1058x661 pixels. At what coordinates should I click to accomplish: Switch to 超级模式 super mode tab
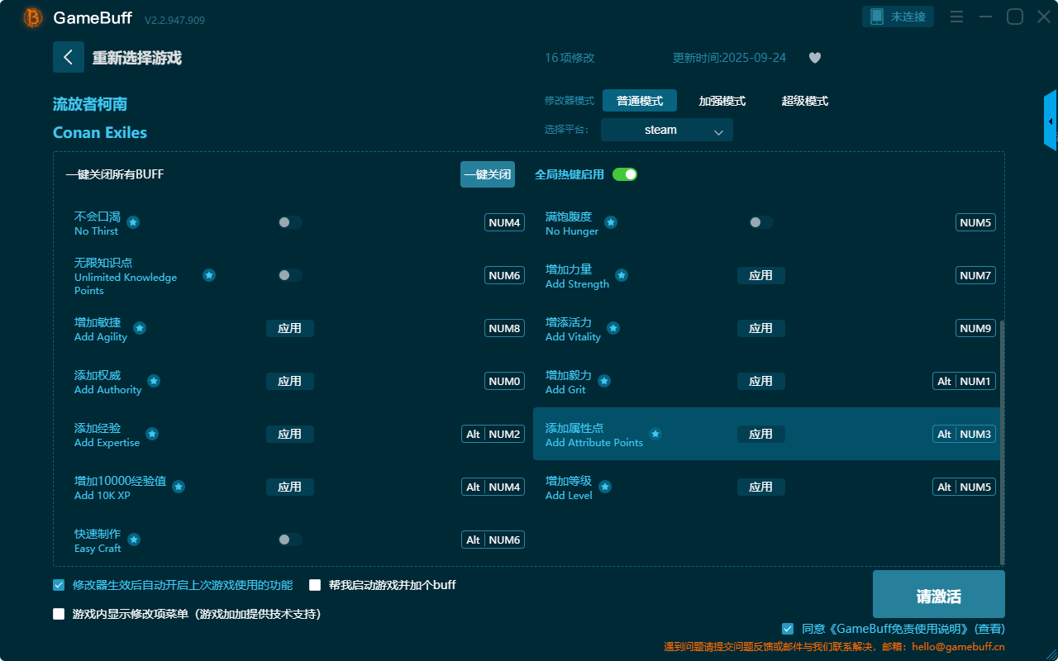[x=804, y=101]
